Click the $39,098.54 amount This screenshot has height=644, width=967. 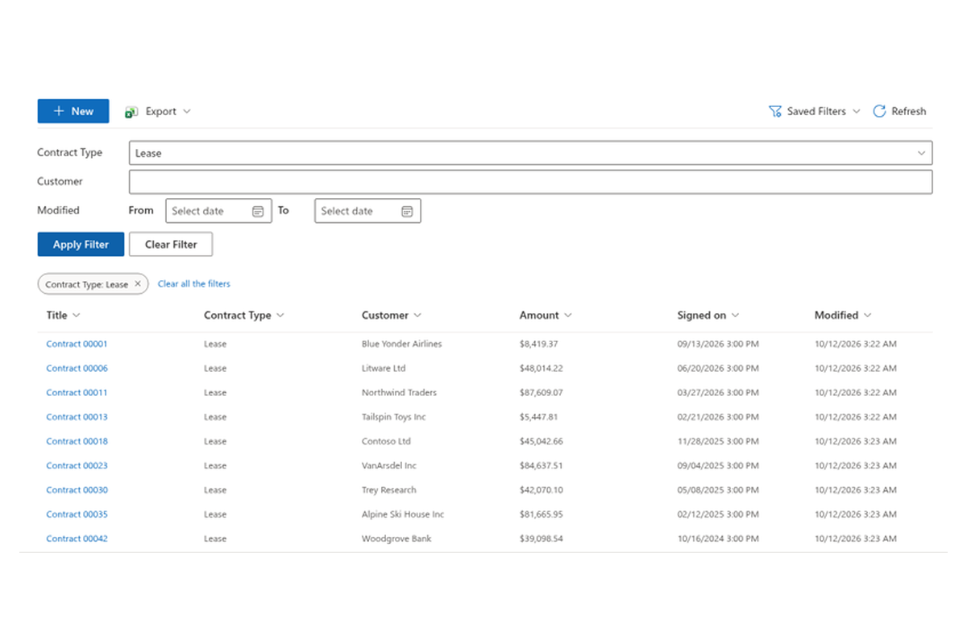click(x=542, y=539)
